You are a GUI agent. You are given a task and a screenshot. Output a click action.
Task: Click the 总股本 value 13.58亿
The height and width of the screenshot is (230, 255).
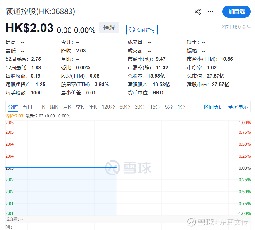click(x=156, y=76)
